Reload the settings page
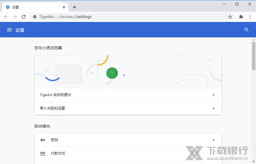Viewport: 256px width, 164px height. click(23, 17)
